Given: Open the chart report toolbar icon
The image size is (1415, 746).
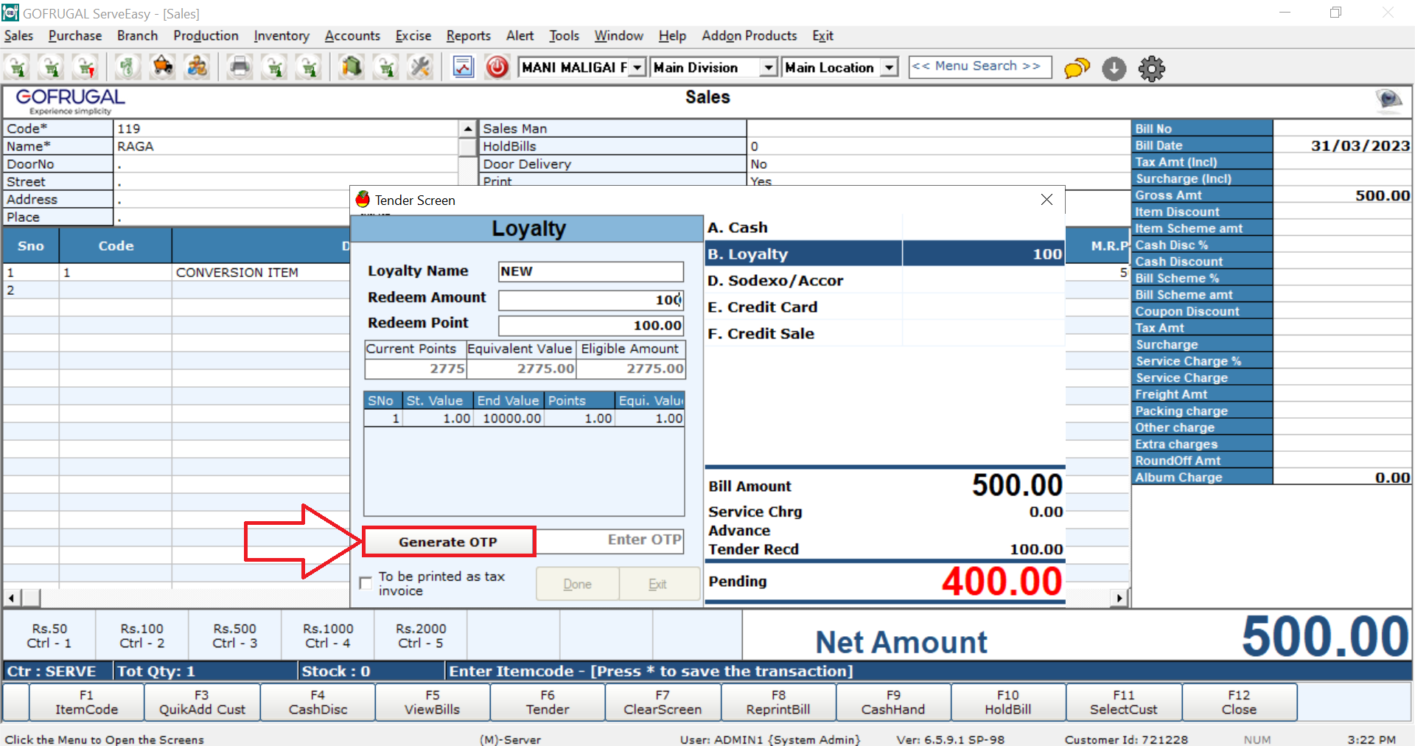Looking at the screenshot, I should 463,68.
